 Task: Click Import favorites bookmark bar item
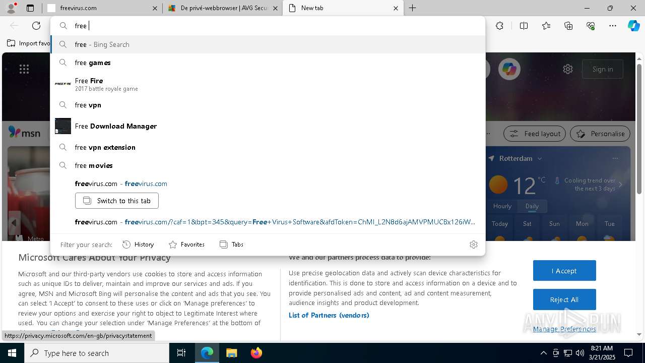(29, 43)
